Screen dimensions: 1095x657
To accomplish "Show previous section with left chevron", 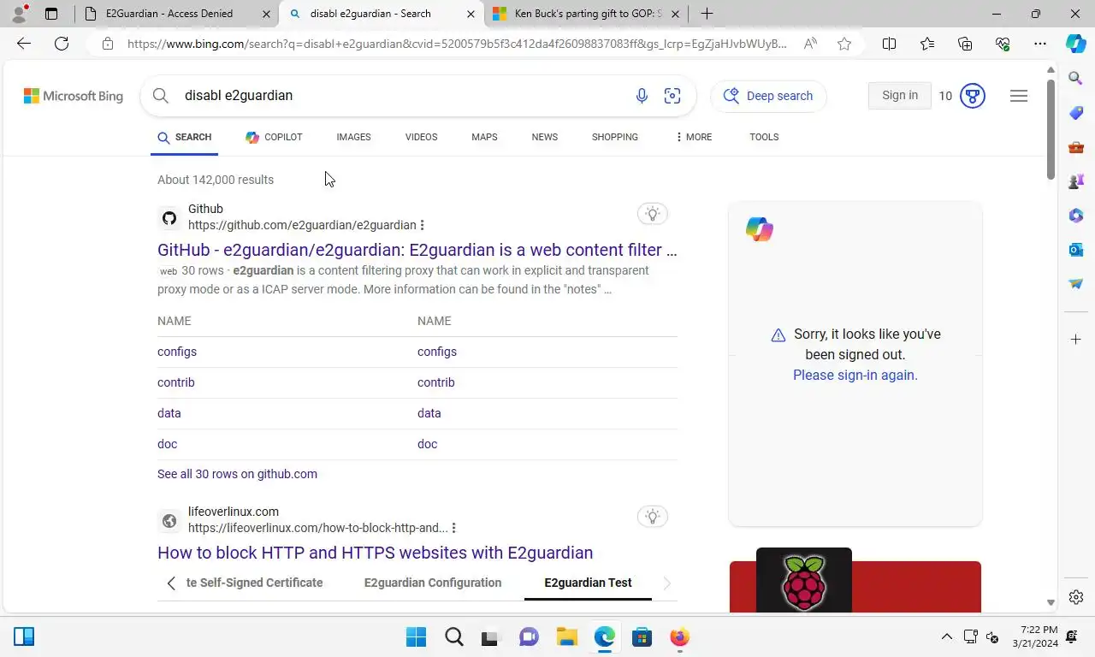I will coord(171,583).
